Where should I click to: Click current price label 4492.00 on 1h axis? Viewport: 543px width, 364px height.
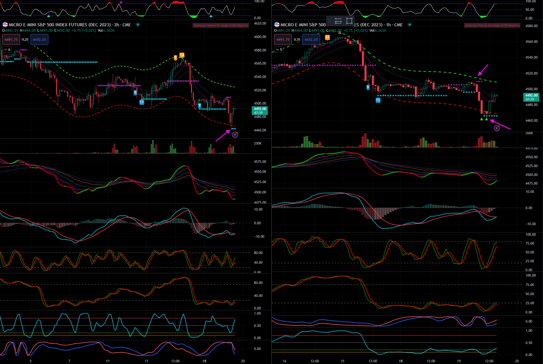[x=531, y=97]
